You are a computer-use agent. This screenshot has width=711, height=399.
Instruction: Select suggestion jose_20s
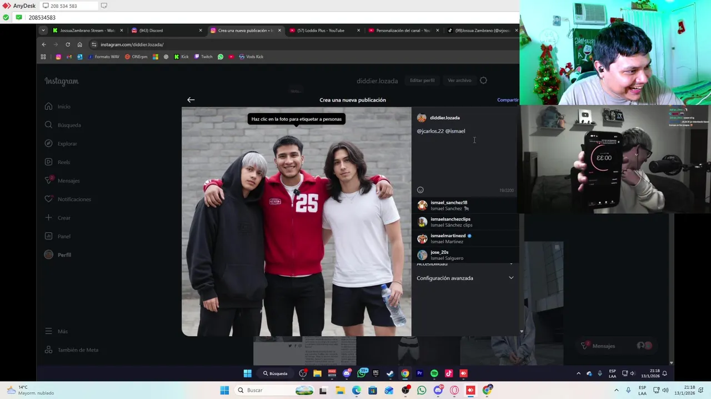coord(465,255)
